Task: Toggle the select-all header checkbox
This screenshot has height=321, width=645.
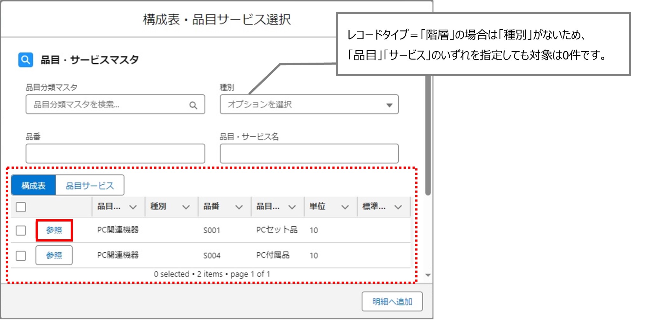Action: (21, 207)
